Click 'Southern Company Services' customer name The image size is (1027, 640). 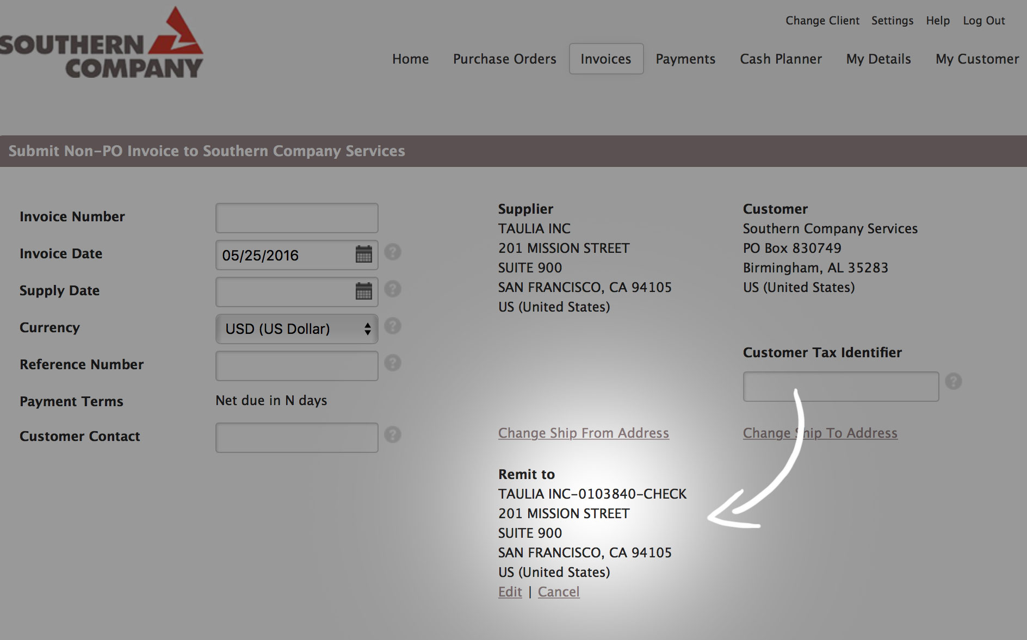click(x=830, y=228)
